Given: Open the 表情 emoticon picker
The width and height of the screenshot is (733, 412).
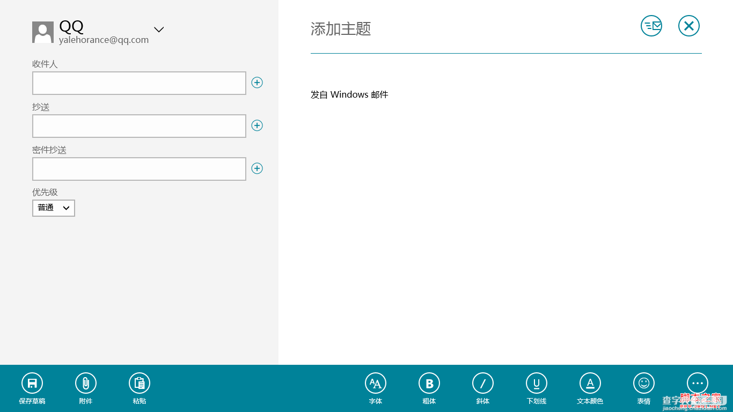Looking at the screenshot, I should (x=644, y=383).
